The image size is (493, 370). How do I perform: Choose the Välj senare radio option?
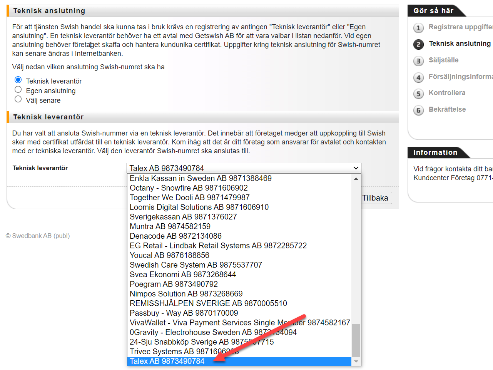(18, 99)
